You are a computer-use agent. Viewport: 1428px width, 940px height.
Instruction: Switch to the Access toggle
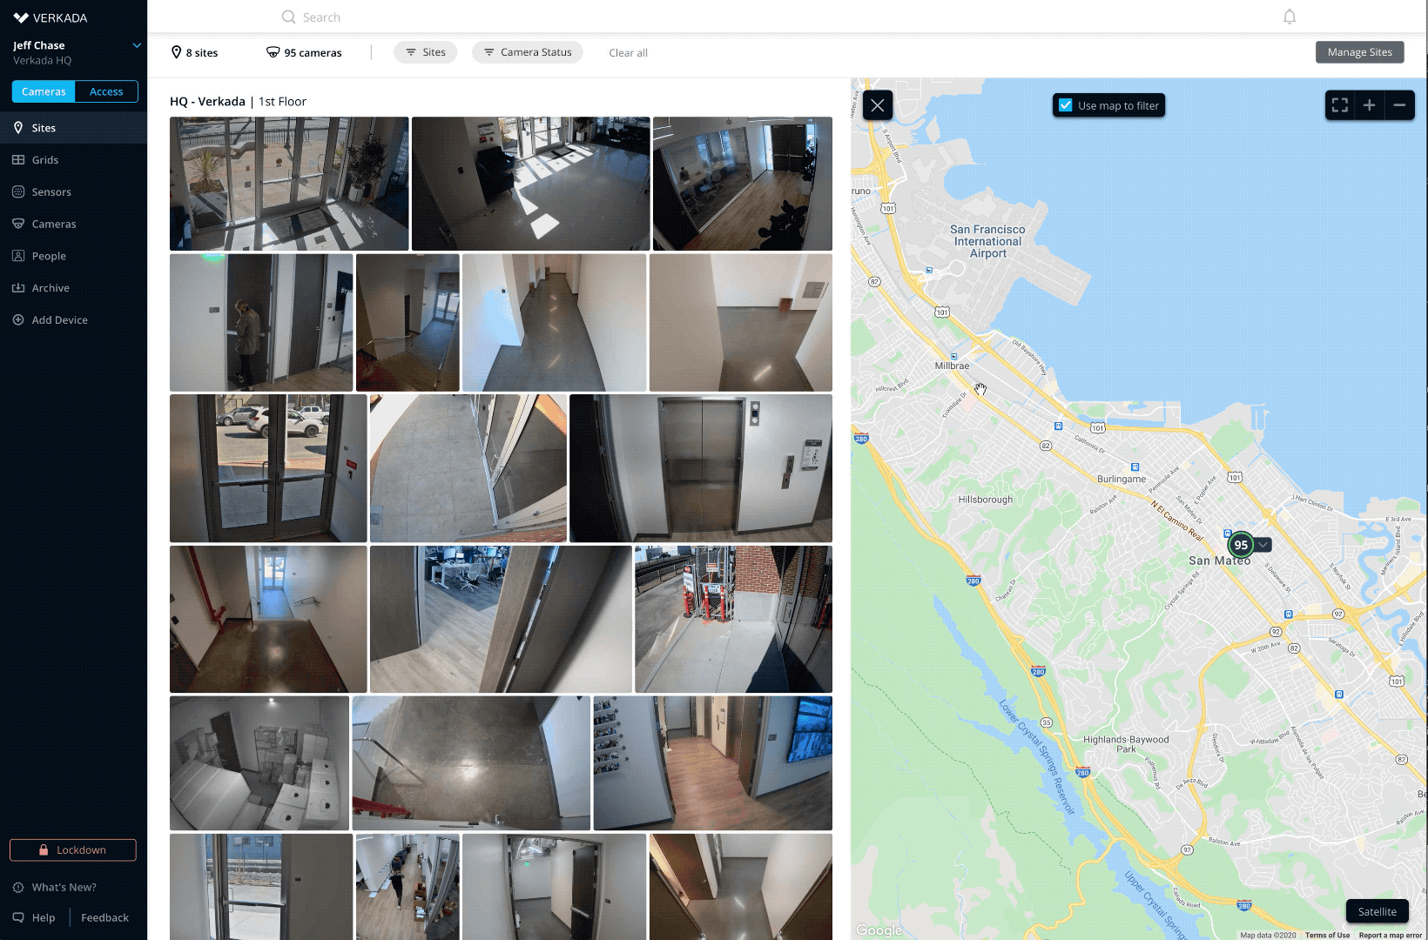click(x=106, y=91)
